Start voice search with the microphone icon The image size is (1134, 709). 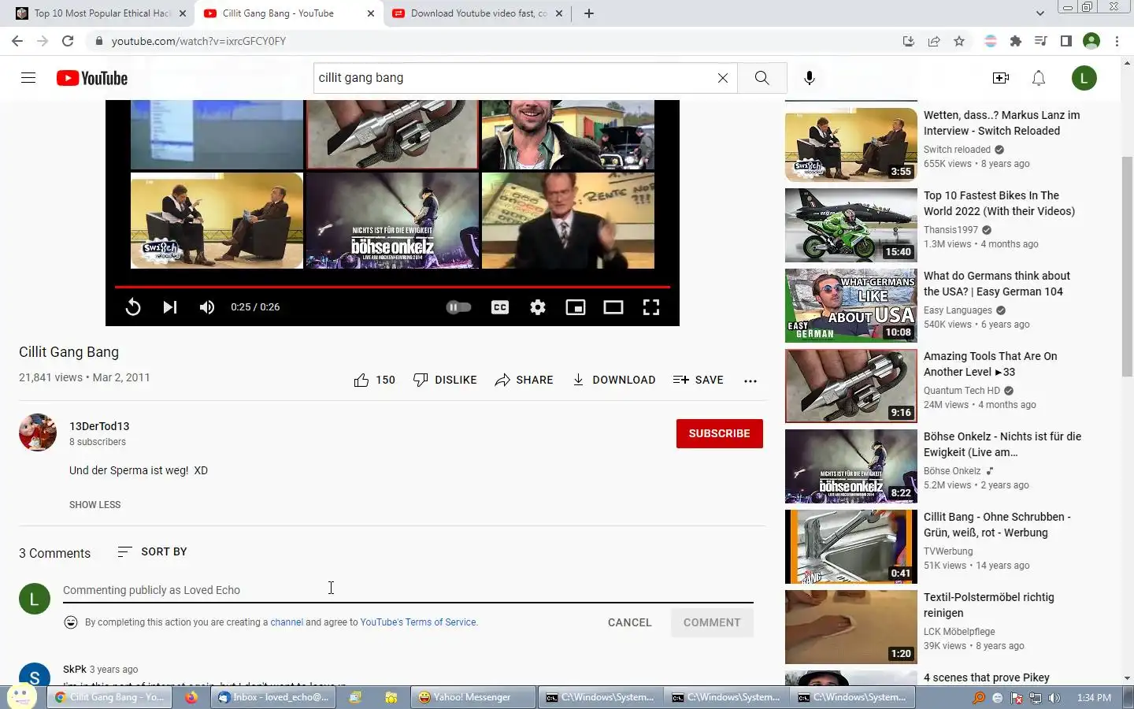(810, 78)
